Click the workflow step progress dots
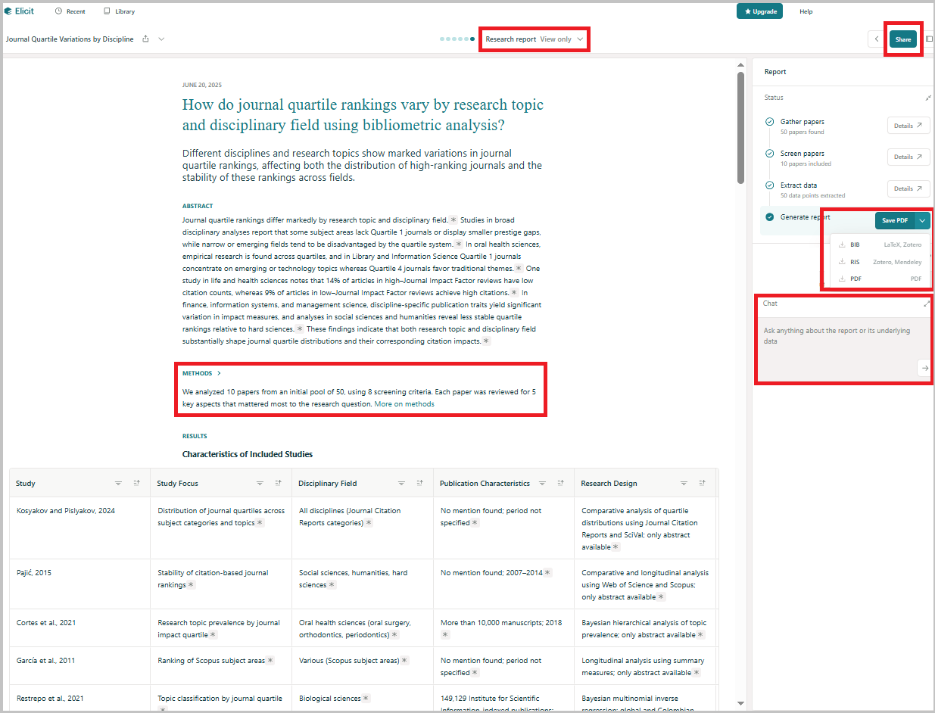Screen dimensions: 935x713 458,39
